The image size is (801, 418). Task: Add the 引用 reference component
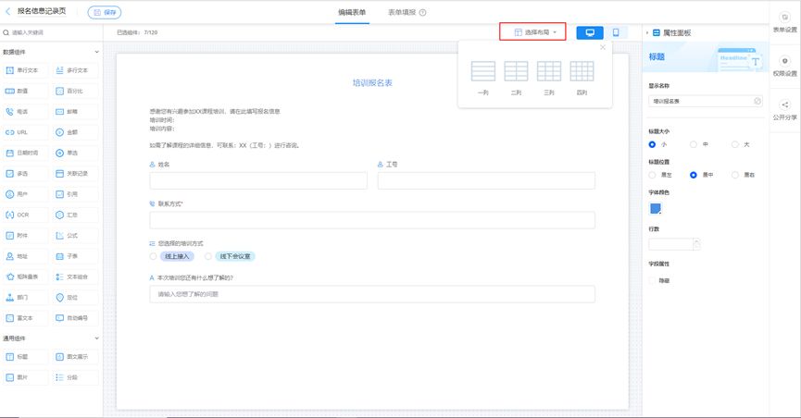tap(75, 194)
